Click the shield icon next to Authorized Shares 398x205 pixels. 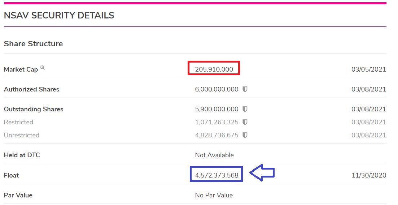pyautogui.click(x=245, y=89)
